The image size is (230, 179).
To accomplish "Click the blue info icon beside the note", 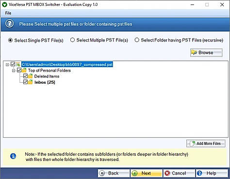I will 13,156.
